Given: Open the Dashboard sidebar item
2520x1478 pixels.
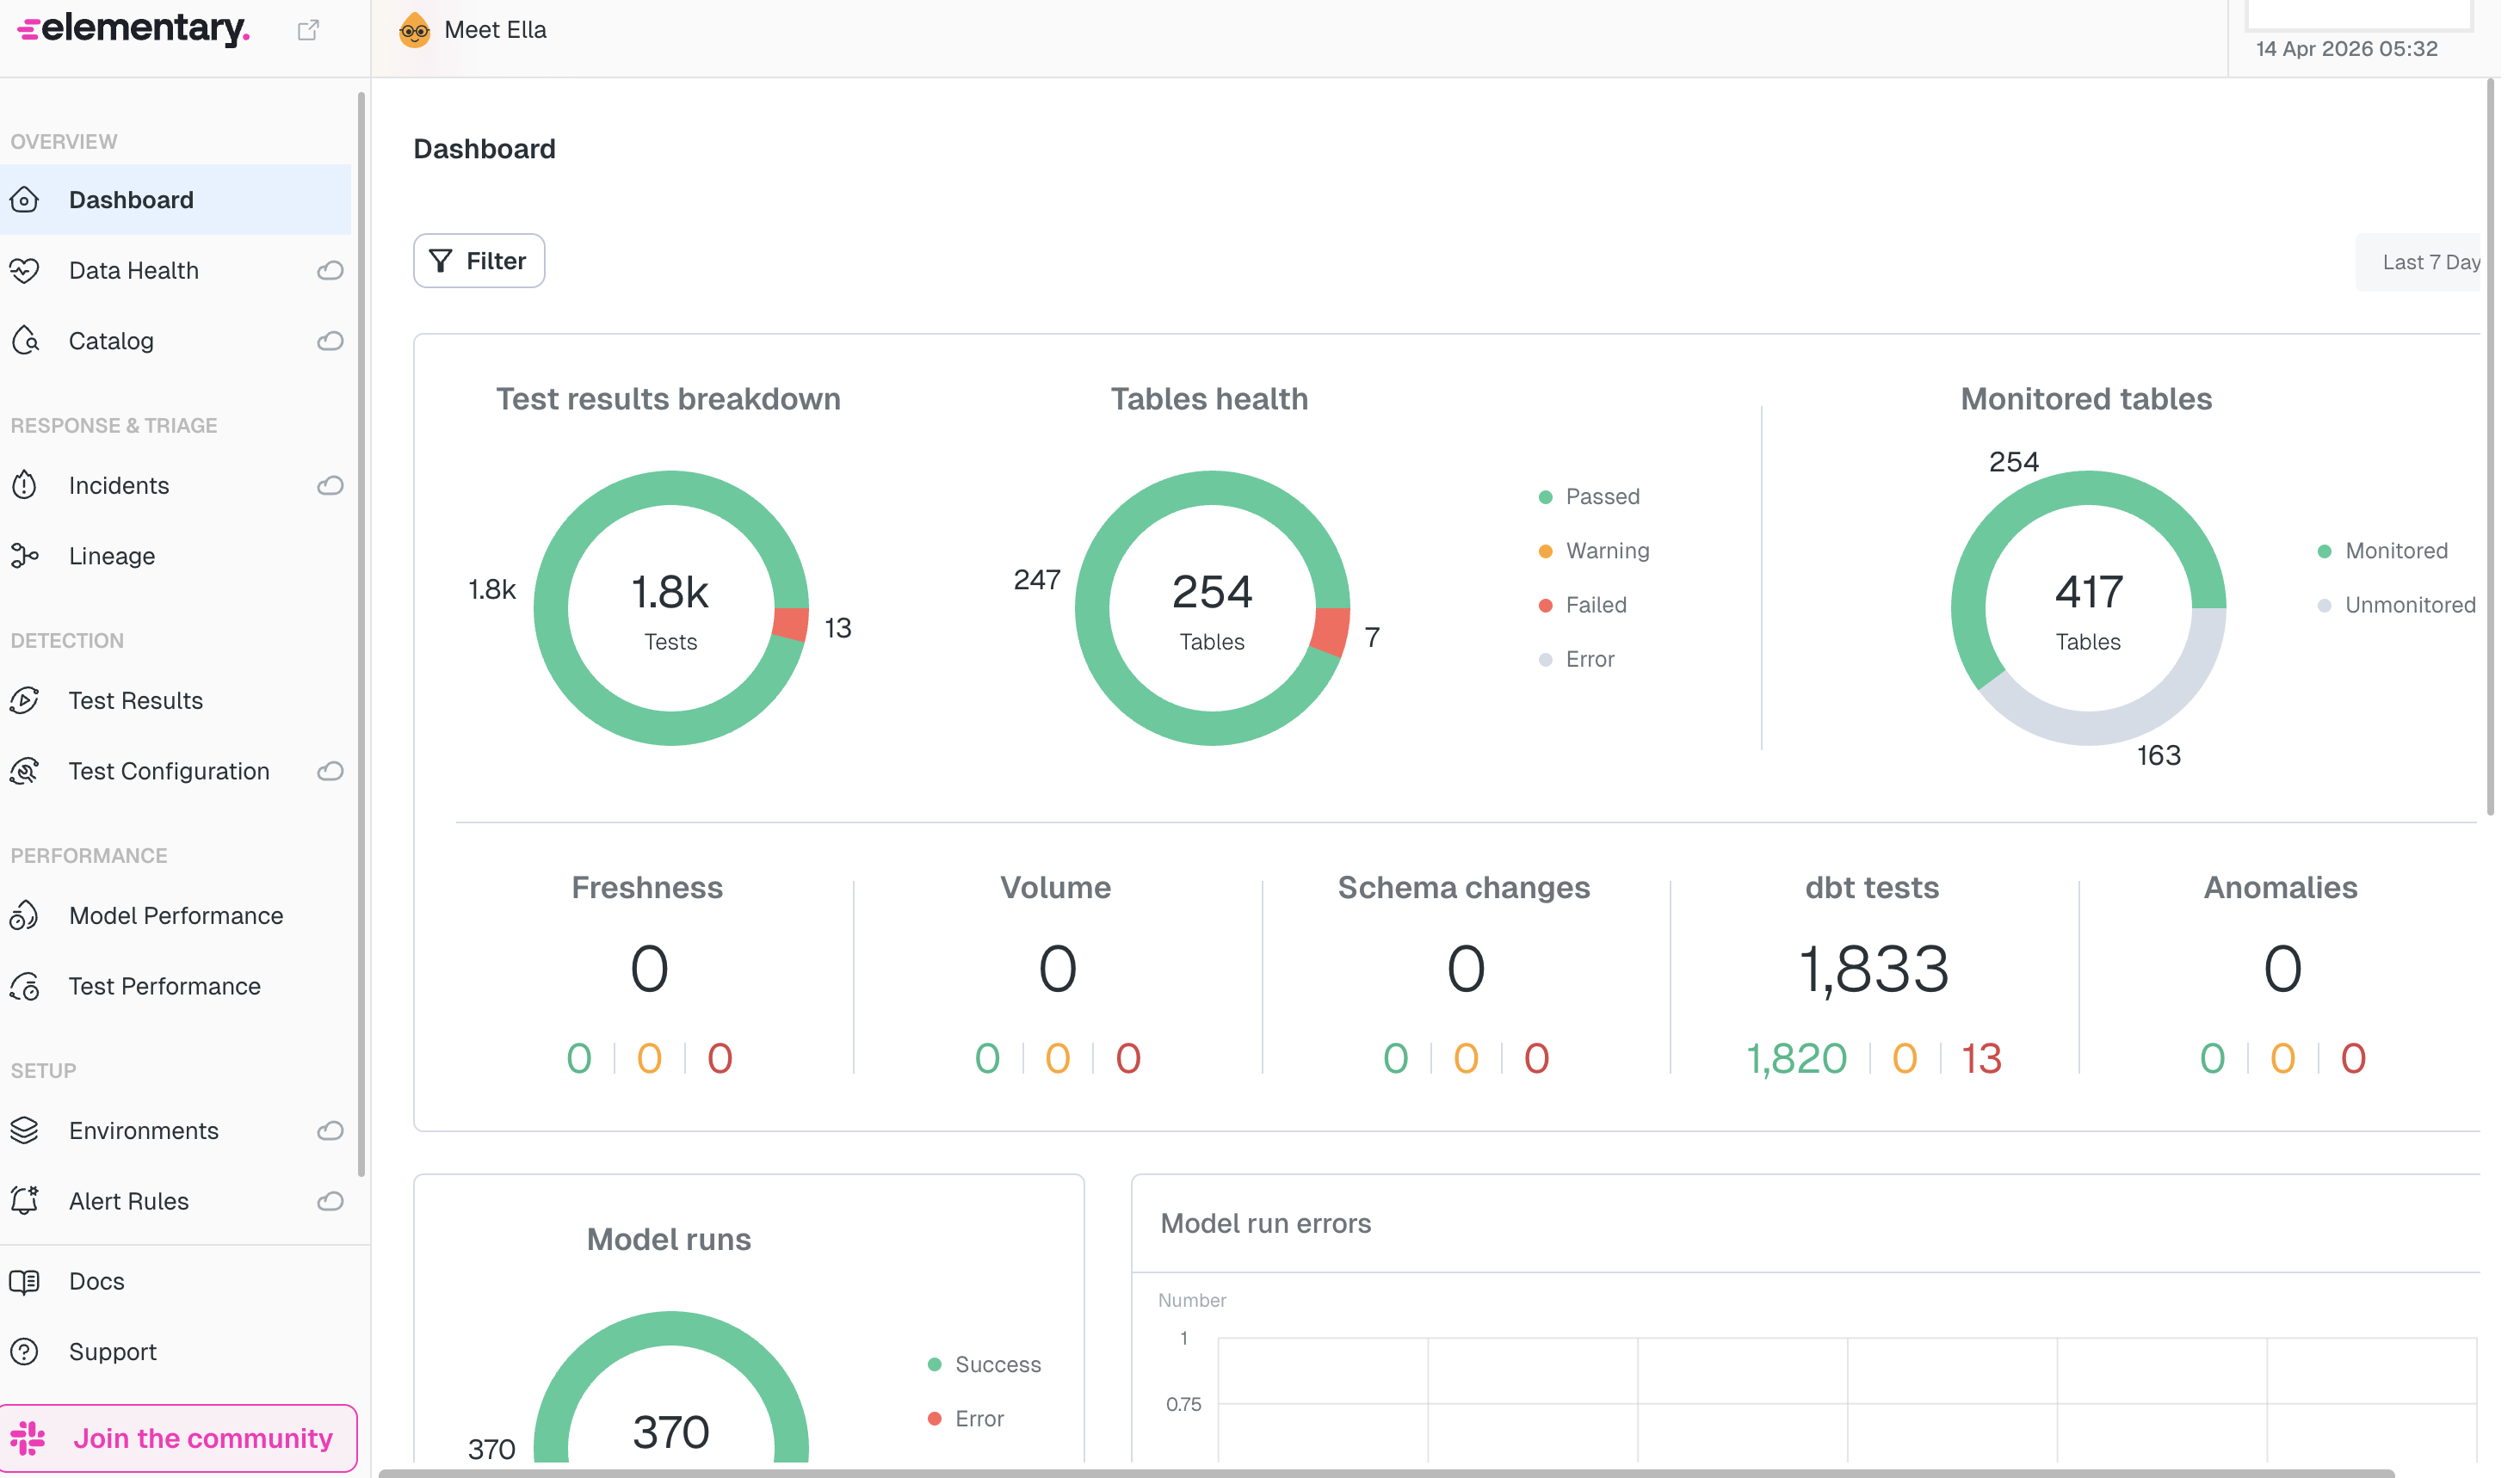Looking at the screenshot, I should (176, 200).
